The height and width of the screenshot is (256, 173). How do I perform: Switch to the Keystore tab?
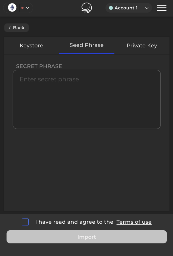pos(31,46)
